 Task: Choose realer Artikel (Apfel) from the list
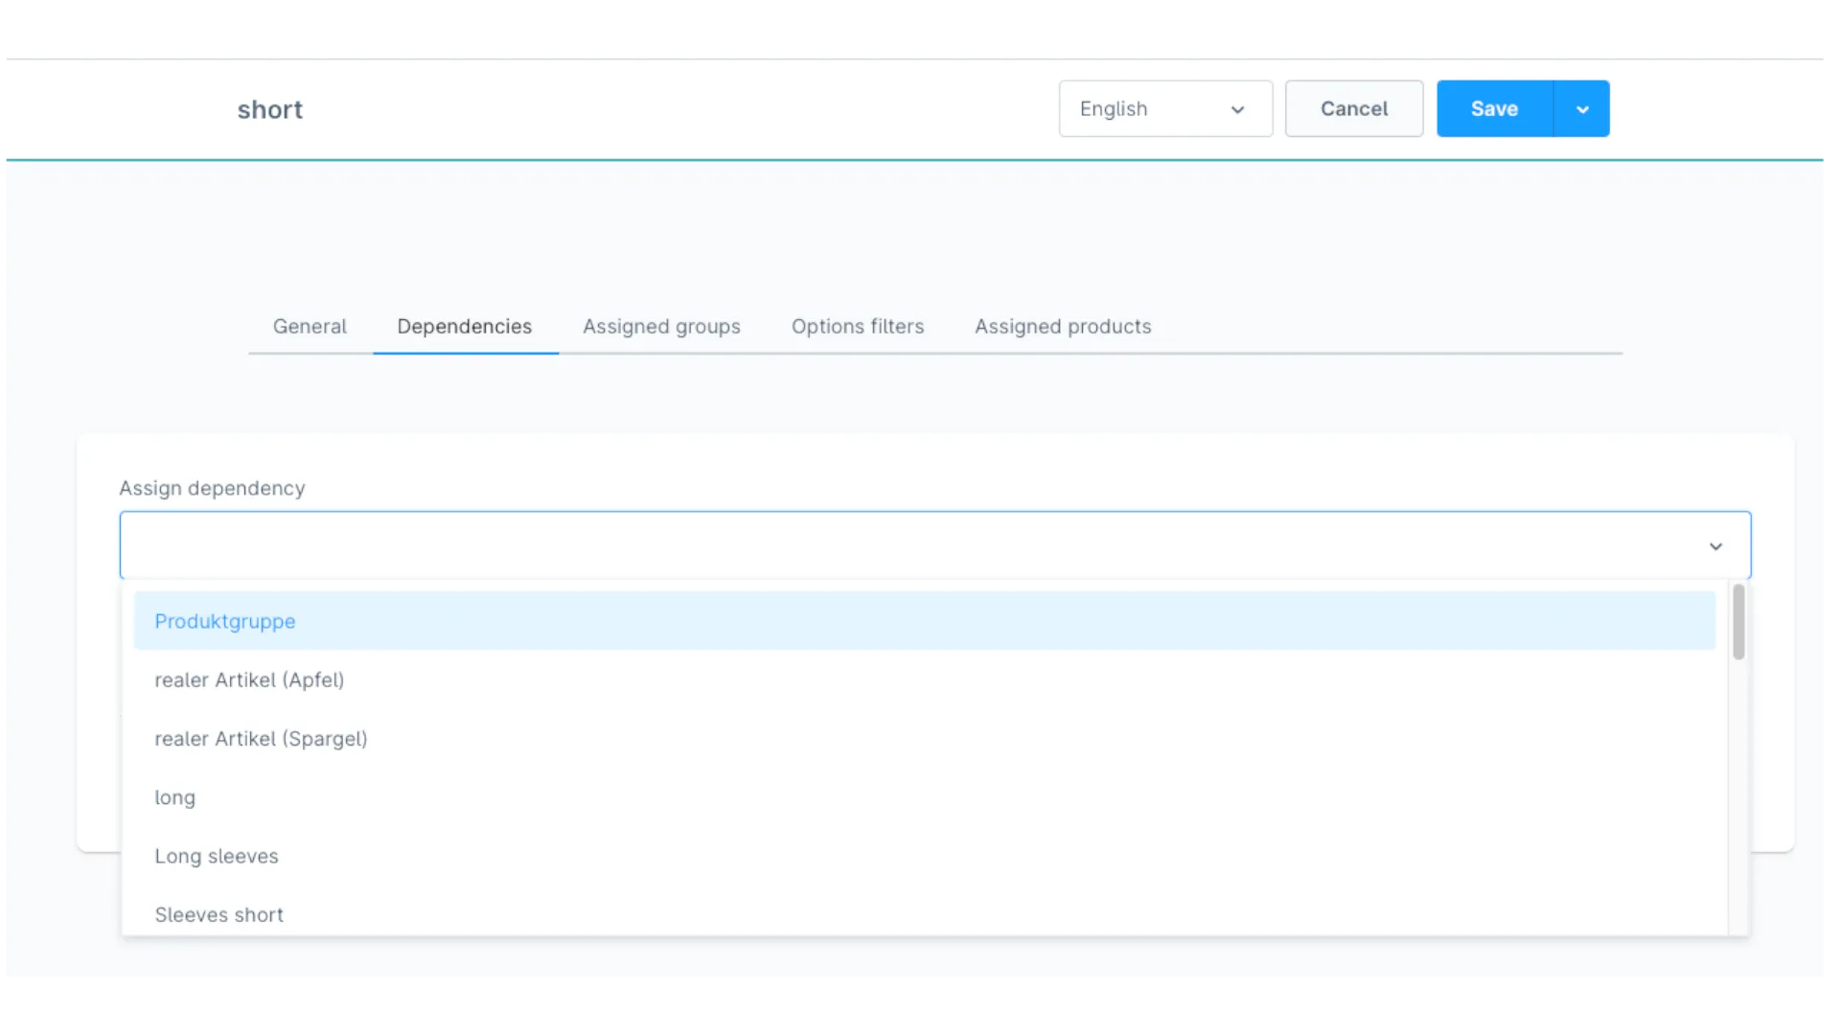[x=249, y=680]
